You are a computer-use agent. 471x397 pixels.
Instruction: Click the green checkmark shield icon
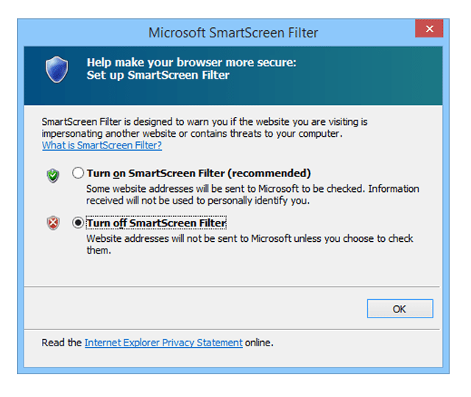click(53, 176)
